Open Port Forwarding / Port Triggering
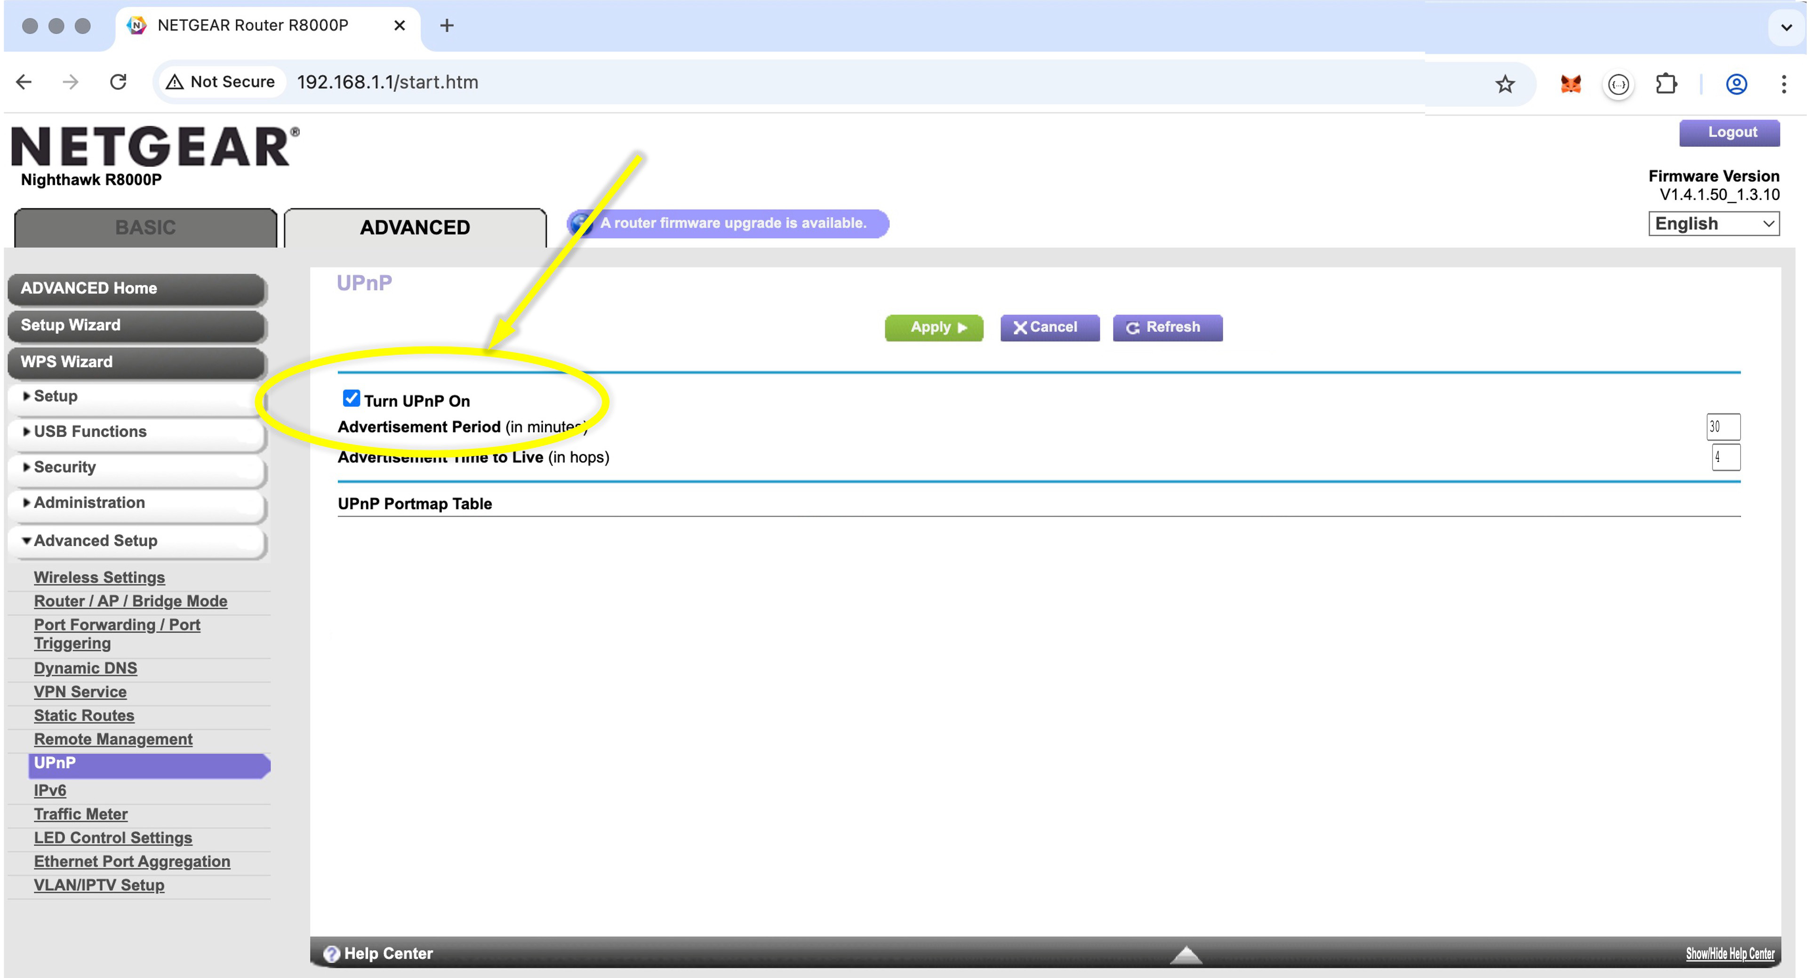This screenshot has height=978, width=1810. [x=117, y=635]
